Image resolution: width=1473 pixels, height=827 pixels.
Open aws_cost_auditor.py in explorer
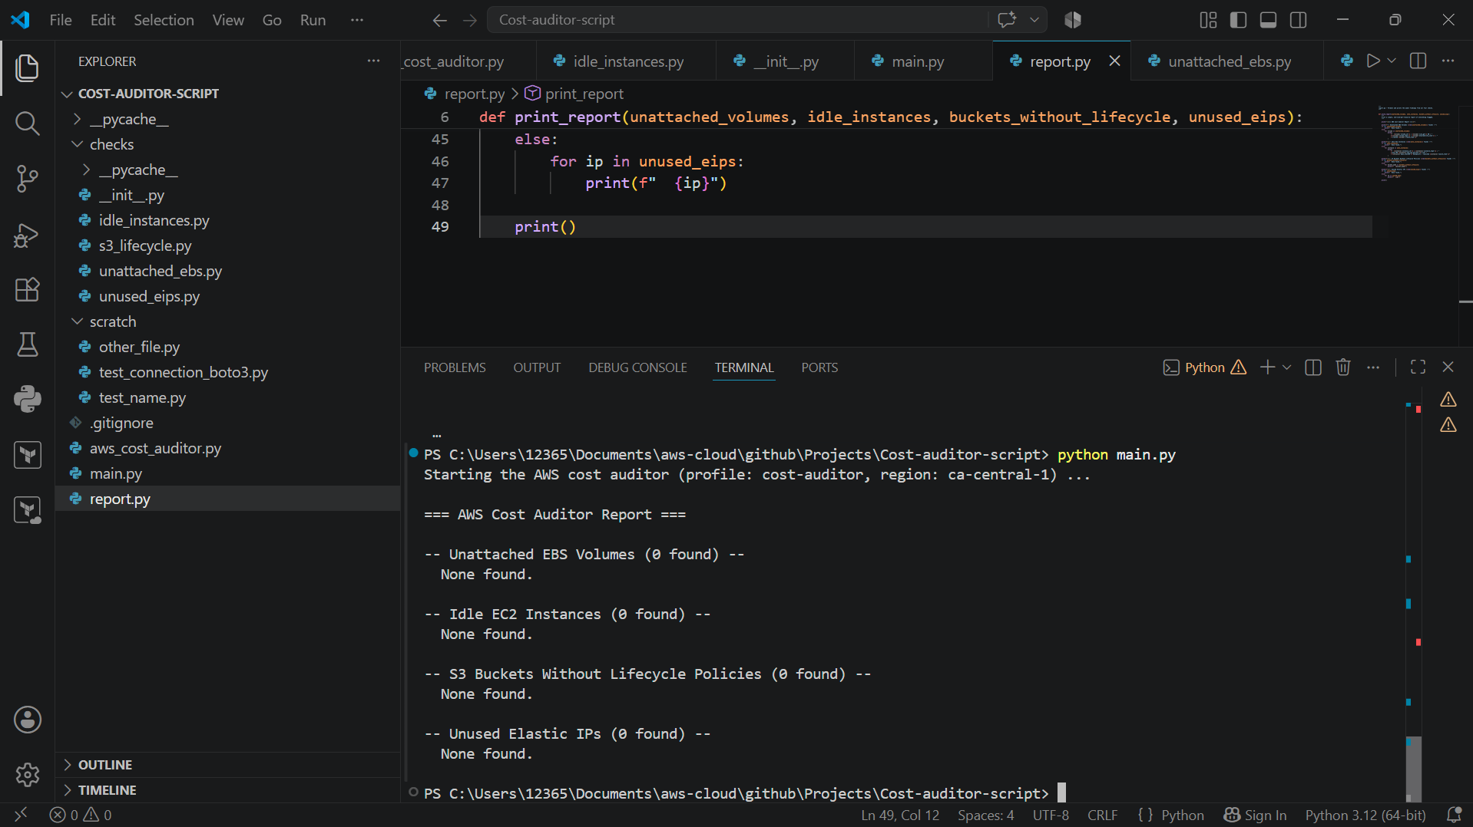tap(155, 448)
